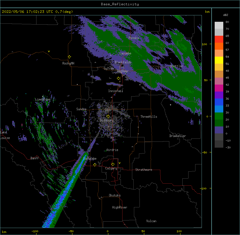240x235 pixels.
Task: Click the RedDeer city label
Action: click(x=123, y=71)
